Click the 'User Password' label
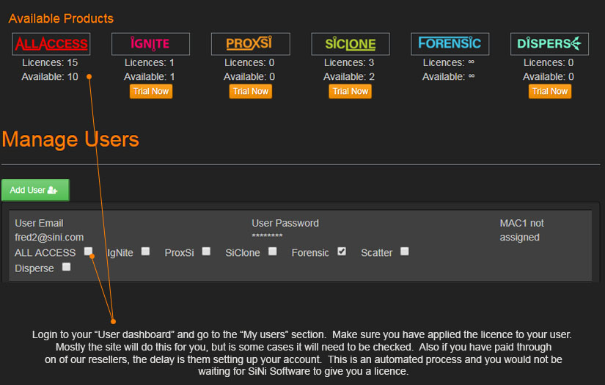 tap(285, 224)
